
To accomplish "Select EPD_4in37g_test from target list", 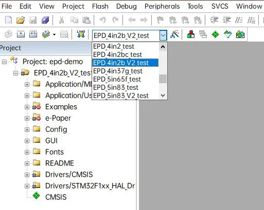I will tap(125, 71).
